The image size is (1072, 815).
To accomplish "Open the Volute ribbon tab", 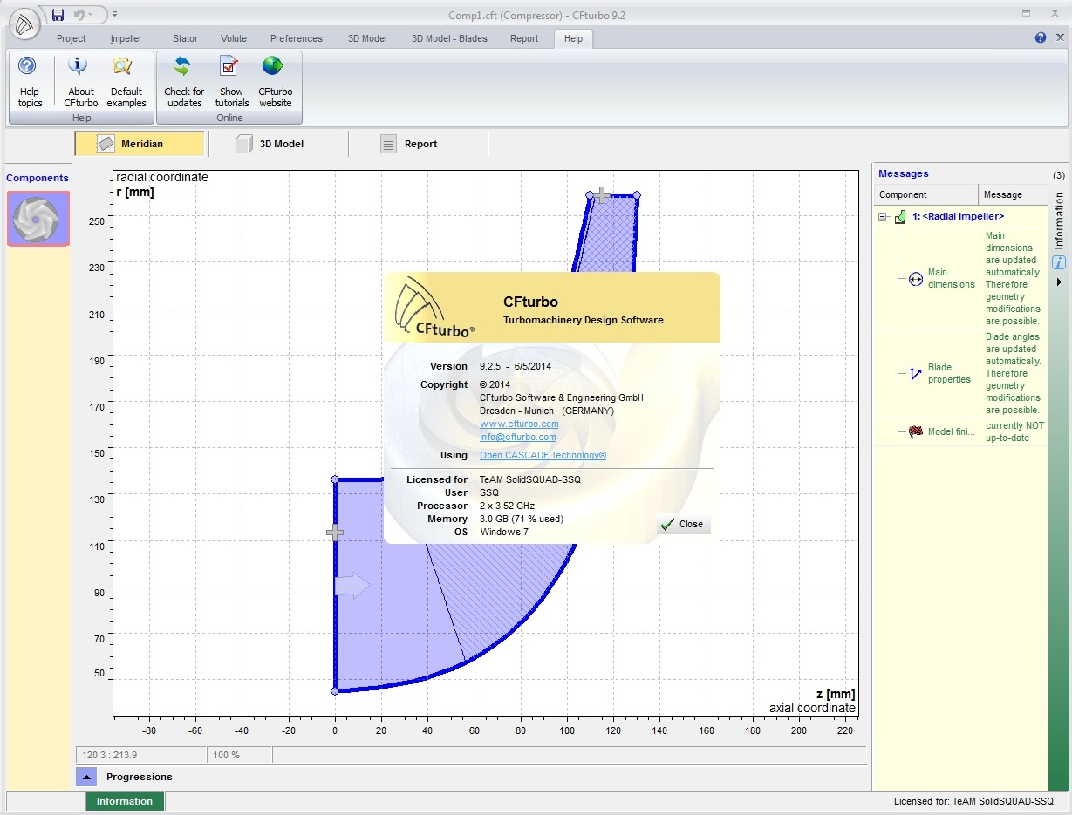I will (234, 38).
